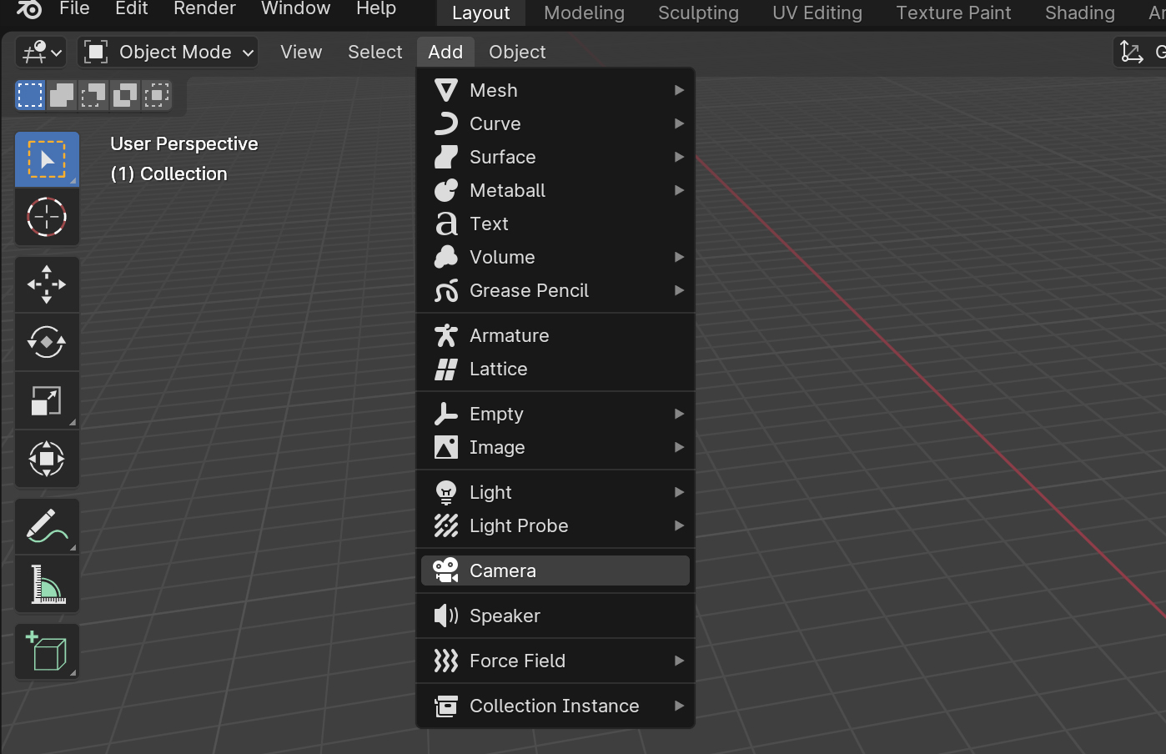This screenshot has height=754, width=1166.
Task: Open the viewport View menu
Action: tap(301, 53)
